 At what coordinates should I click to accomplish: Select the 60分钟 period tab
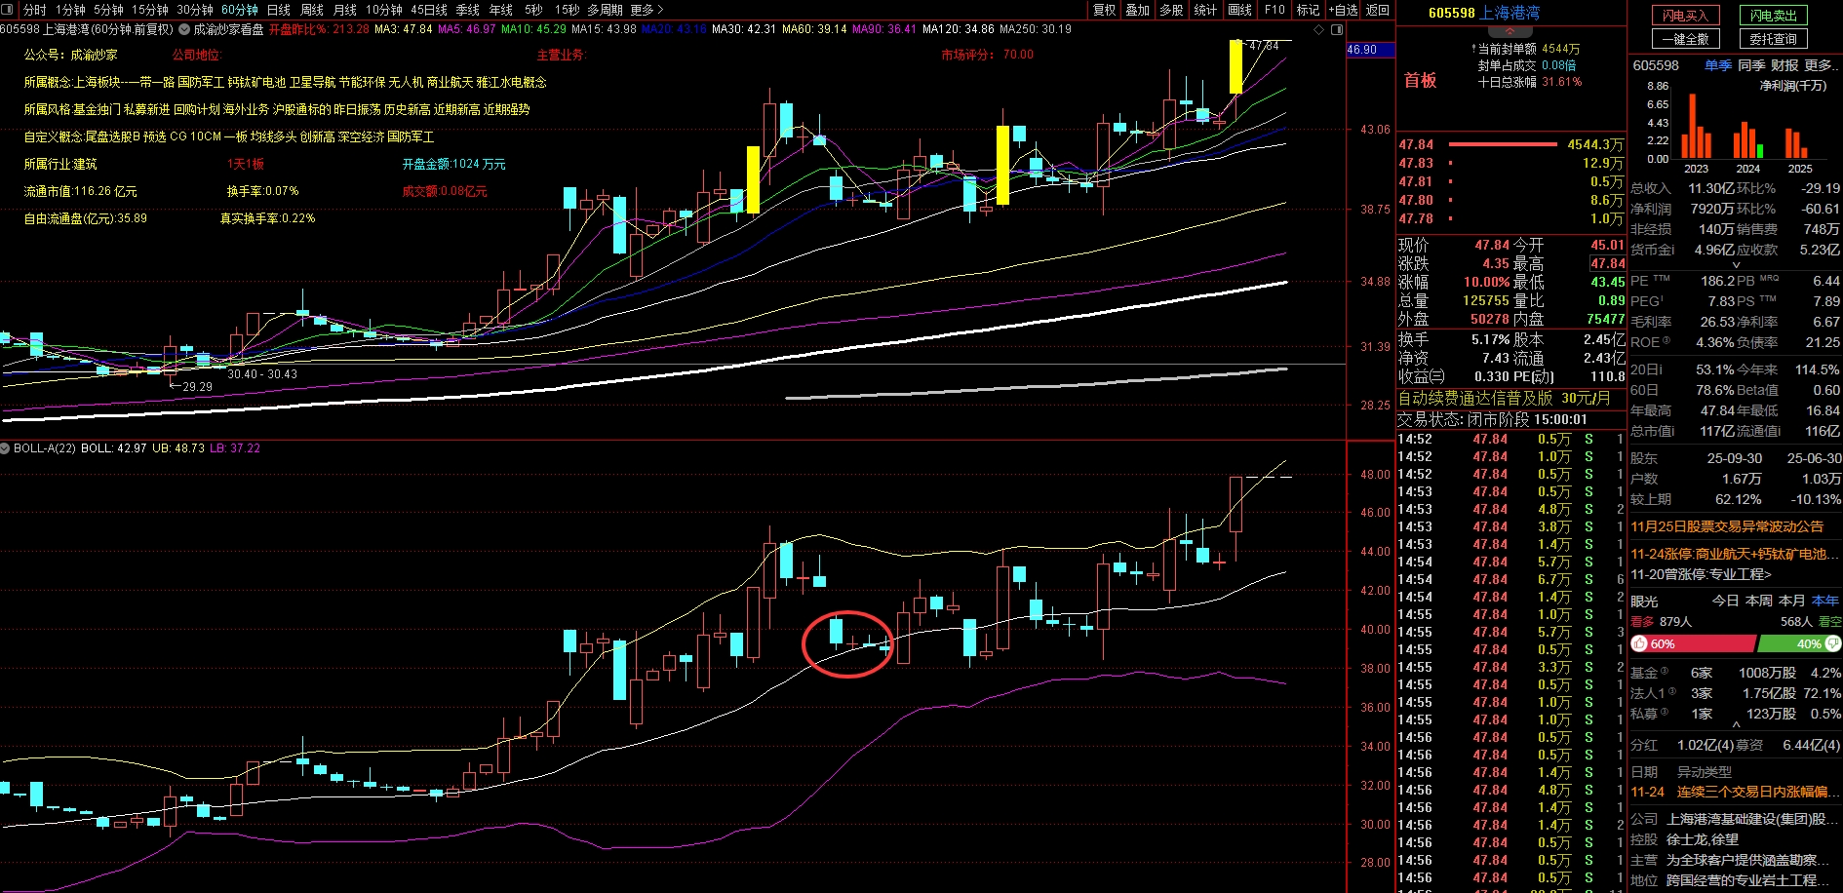(240, 10)
